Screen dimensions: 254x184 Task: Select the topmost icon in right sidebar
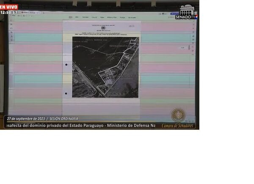pyautogui.click(x=193, y=24)
